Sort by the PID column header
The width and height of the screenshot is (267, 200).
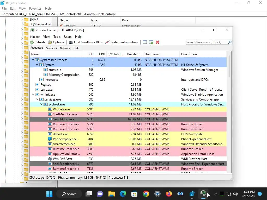[x=88, y=54]
